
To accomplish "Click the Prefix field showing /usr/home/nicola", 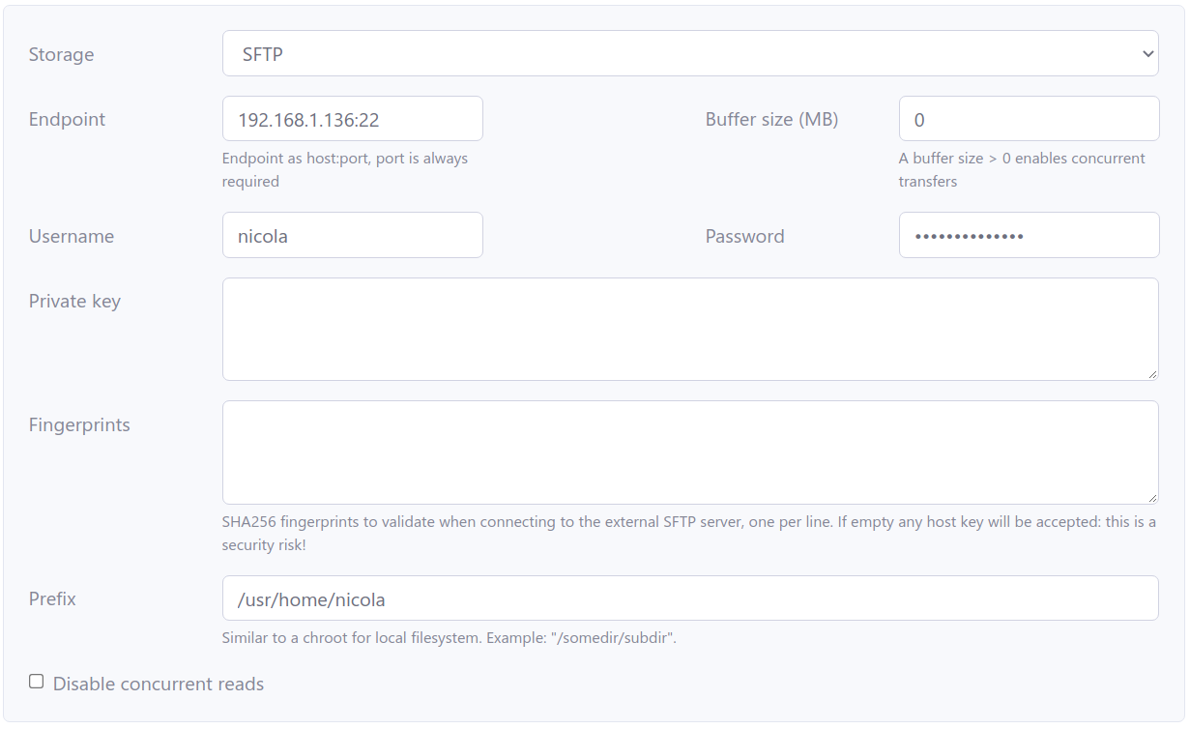I will tap(690, 598).
